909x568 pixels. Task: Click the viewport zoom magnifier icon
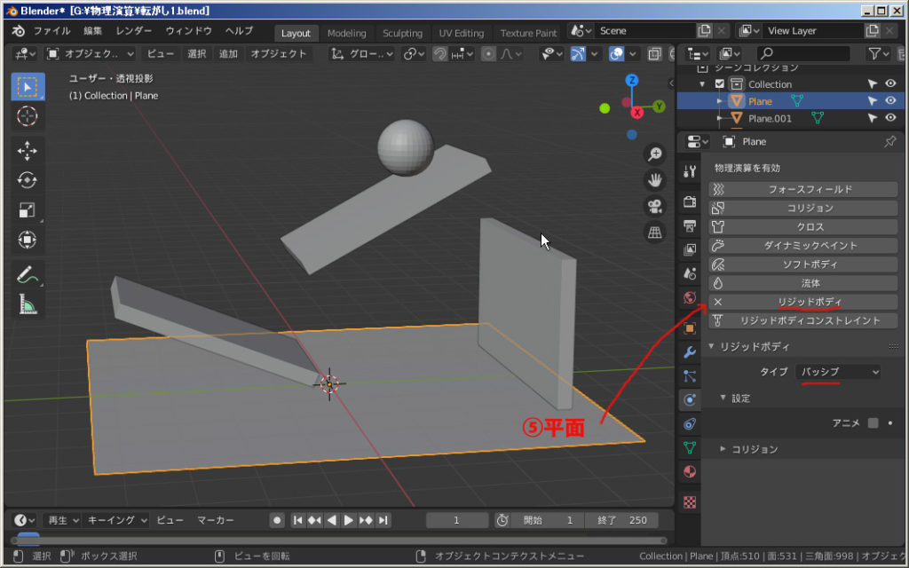tap(655, 153)
